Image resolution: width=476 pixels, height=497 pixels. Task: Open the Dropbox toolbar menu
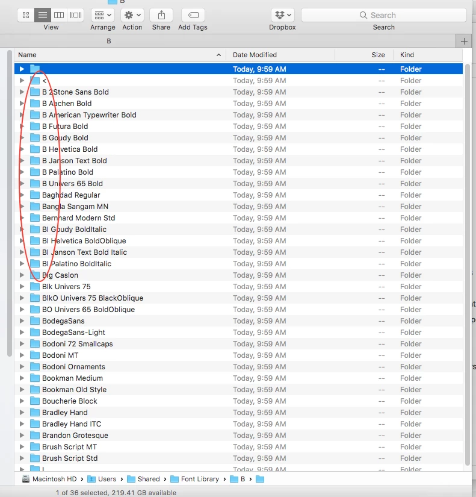[x=282, y=15]
